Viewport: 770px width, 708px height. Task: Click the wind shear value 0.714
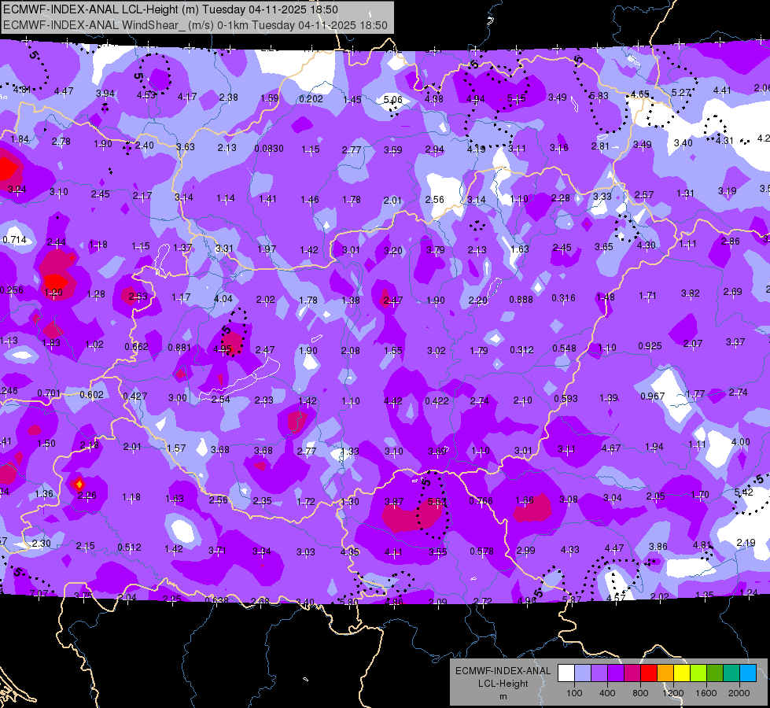[14, 240]
